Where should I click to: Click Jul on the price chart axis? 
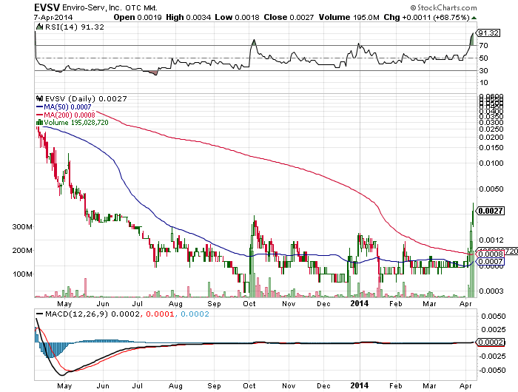click(138, 304)
